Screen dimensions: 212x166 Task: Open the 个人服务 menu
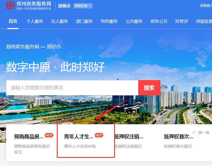[35, 21]
